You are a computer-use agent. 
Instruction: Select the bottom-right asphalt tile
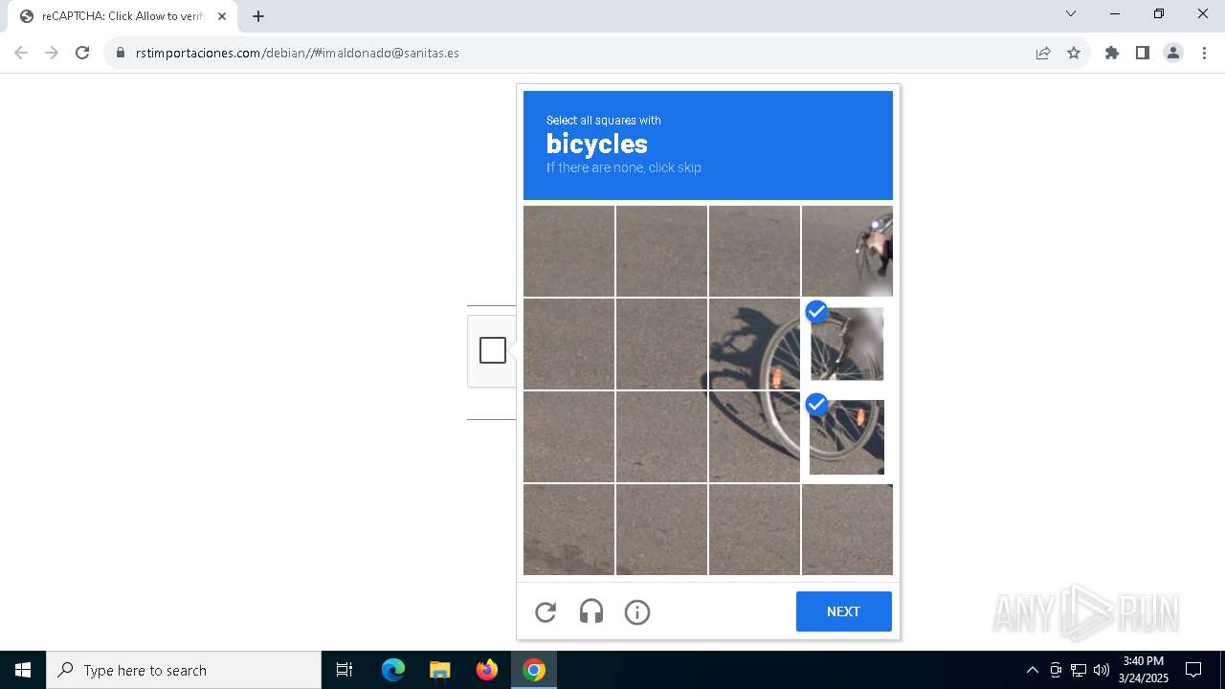point(847,530)
